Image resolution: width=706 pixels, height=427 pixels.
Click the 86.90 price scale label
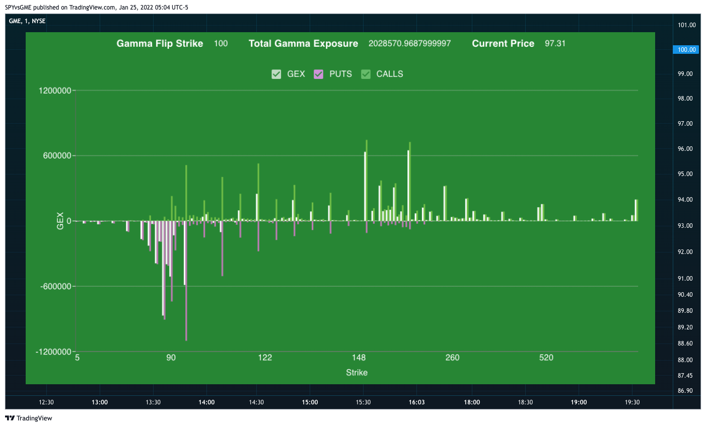point(685,391)
